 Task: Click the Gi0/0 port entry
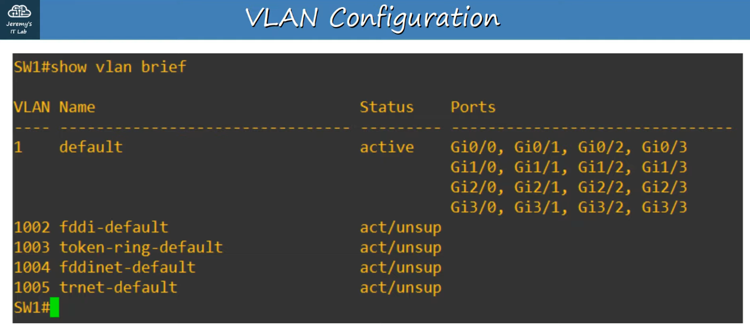(x=473, y=147)
